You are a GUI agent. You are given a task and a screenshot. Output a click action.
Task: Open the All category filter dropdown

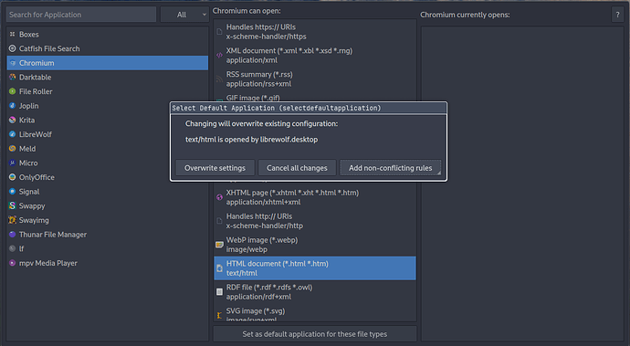pos(184,15)
